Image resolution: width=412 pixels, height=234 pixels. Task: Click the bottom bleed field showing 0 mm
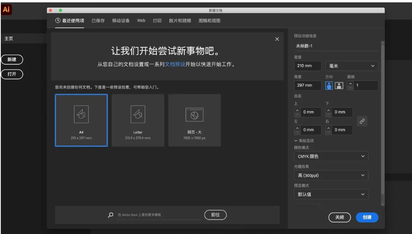tap(342, 112)
